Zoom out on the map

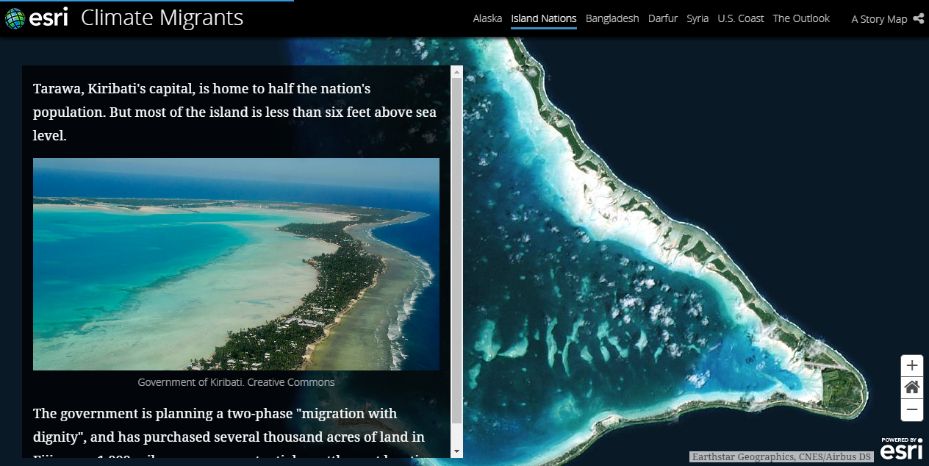click(912, 409)
